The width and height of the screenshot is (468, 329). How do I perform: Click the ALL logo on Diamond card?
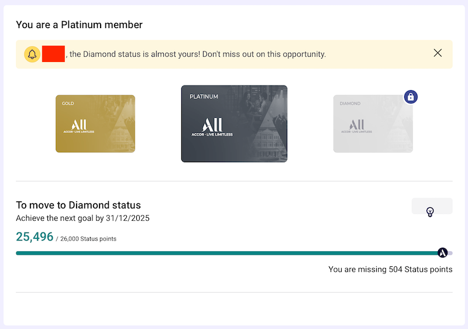tap(356, 126)
